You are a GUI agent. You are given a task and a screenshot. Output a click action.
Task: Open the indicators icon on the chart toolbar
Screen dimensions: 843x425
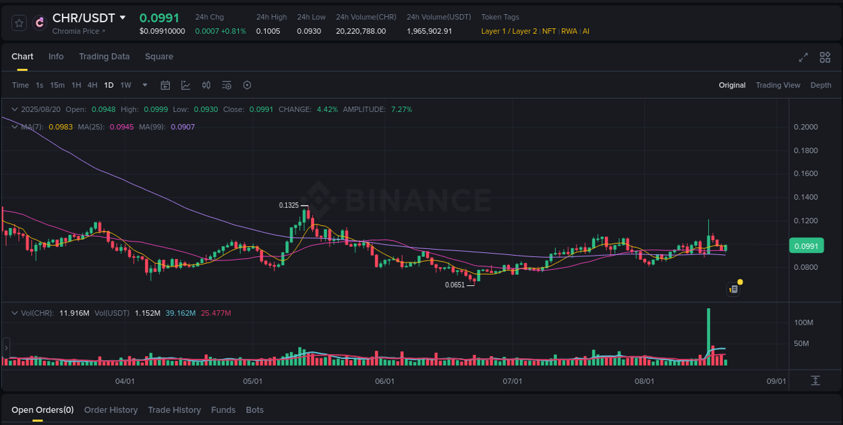tap(206, 85)
